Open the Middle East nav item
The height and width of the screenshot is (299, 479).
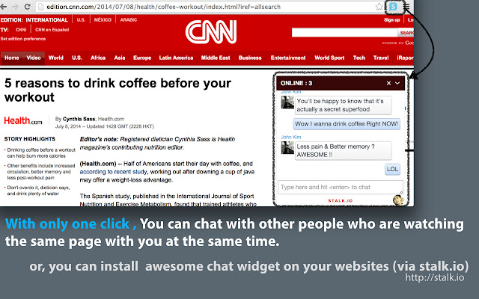(216, 58)
